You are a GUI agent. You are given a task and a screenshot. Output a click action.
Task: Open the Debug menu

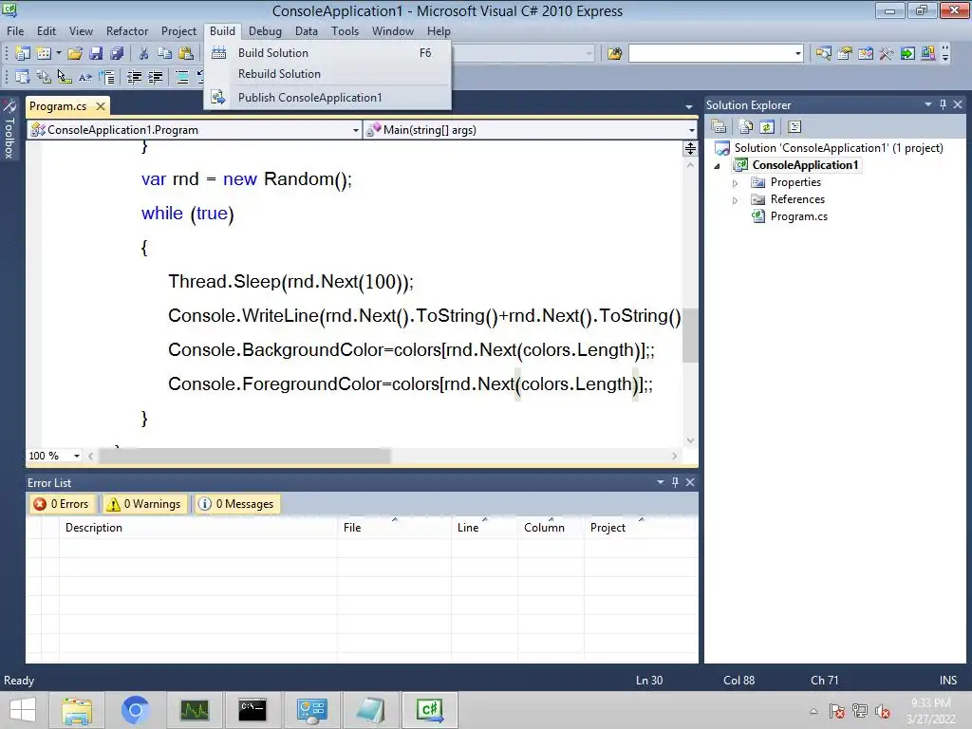(x=266, y=31)
